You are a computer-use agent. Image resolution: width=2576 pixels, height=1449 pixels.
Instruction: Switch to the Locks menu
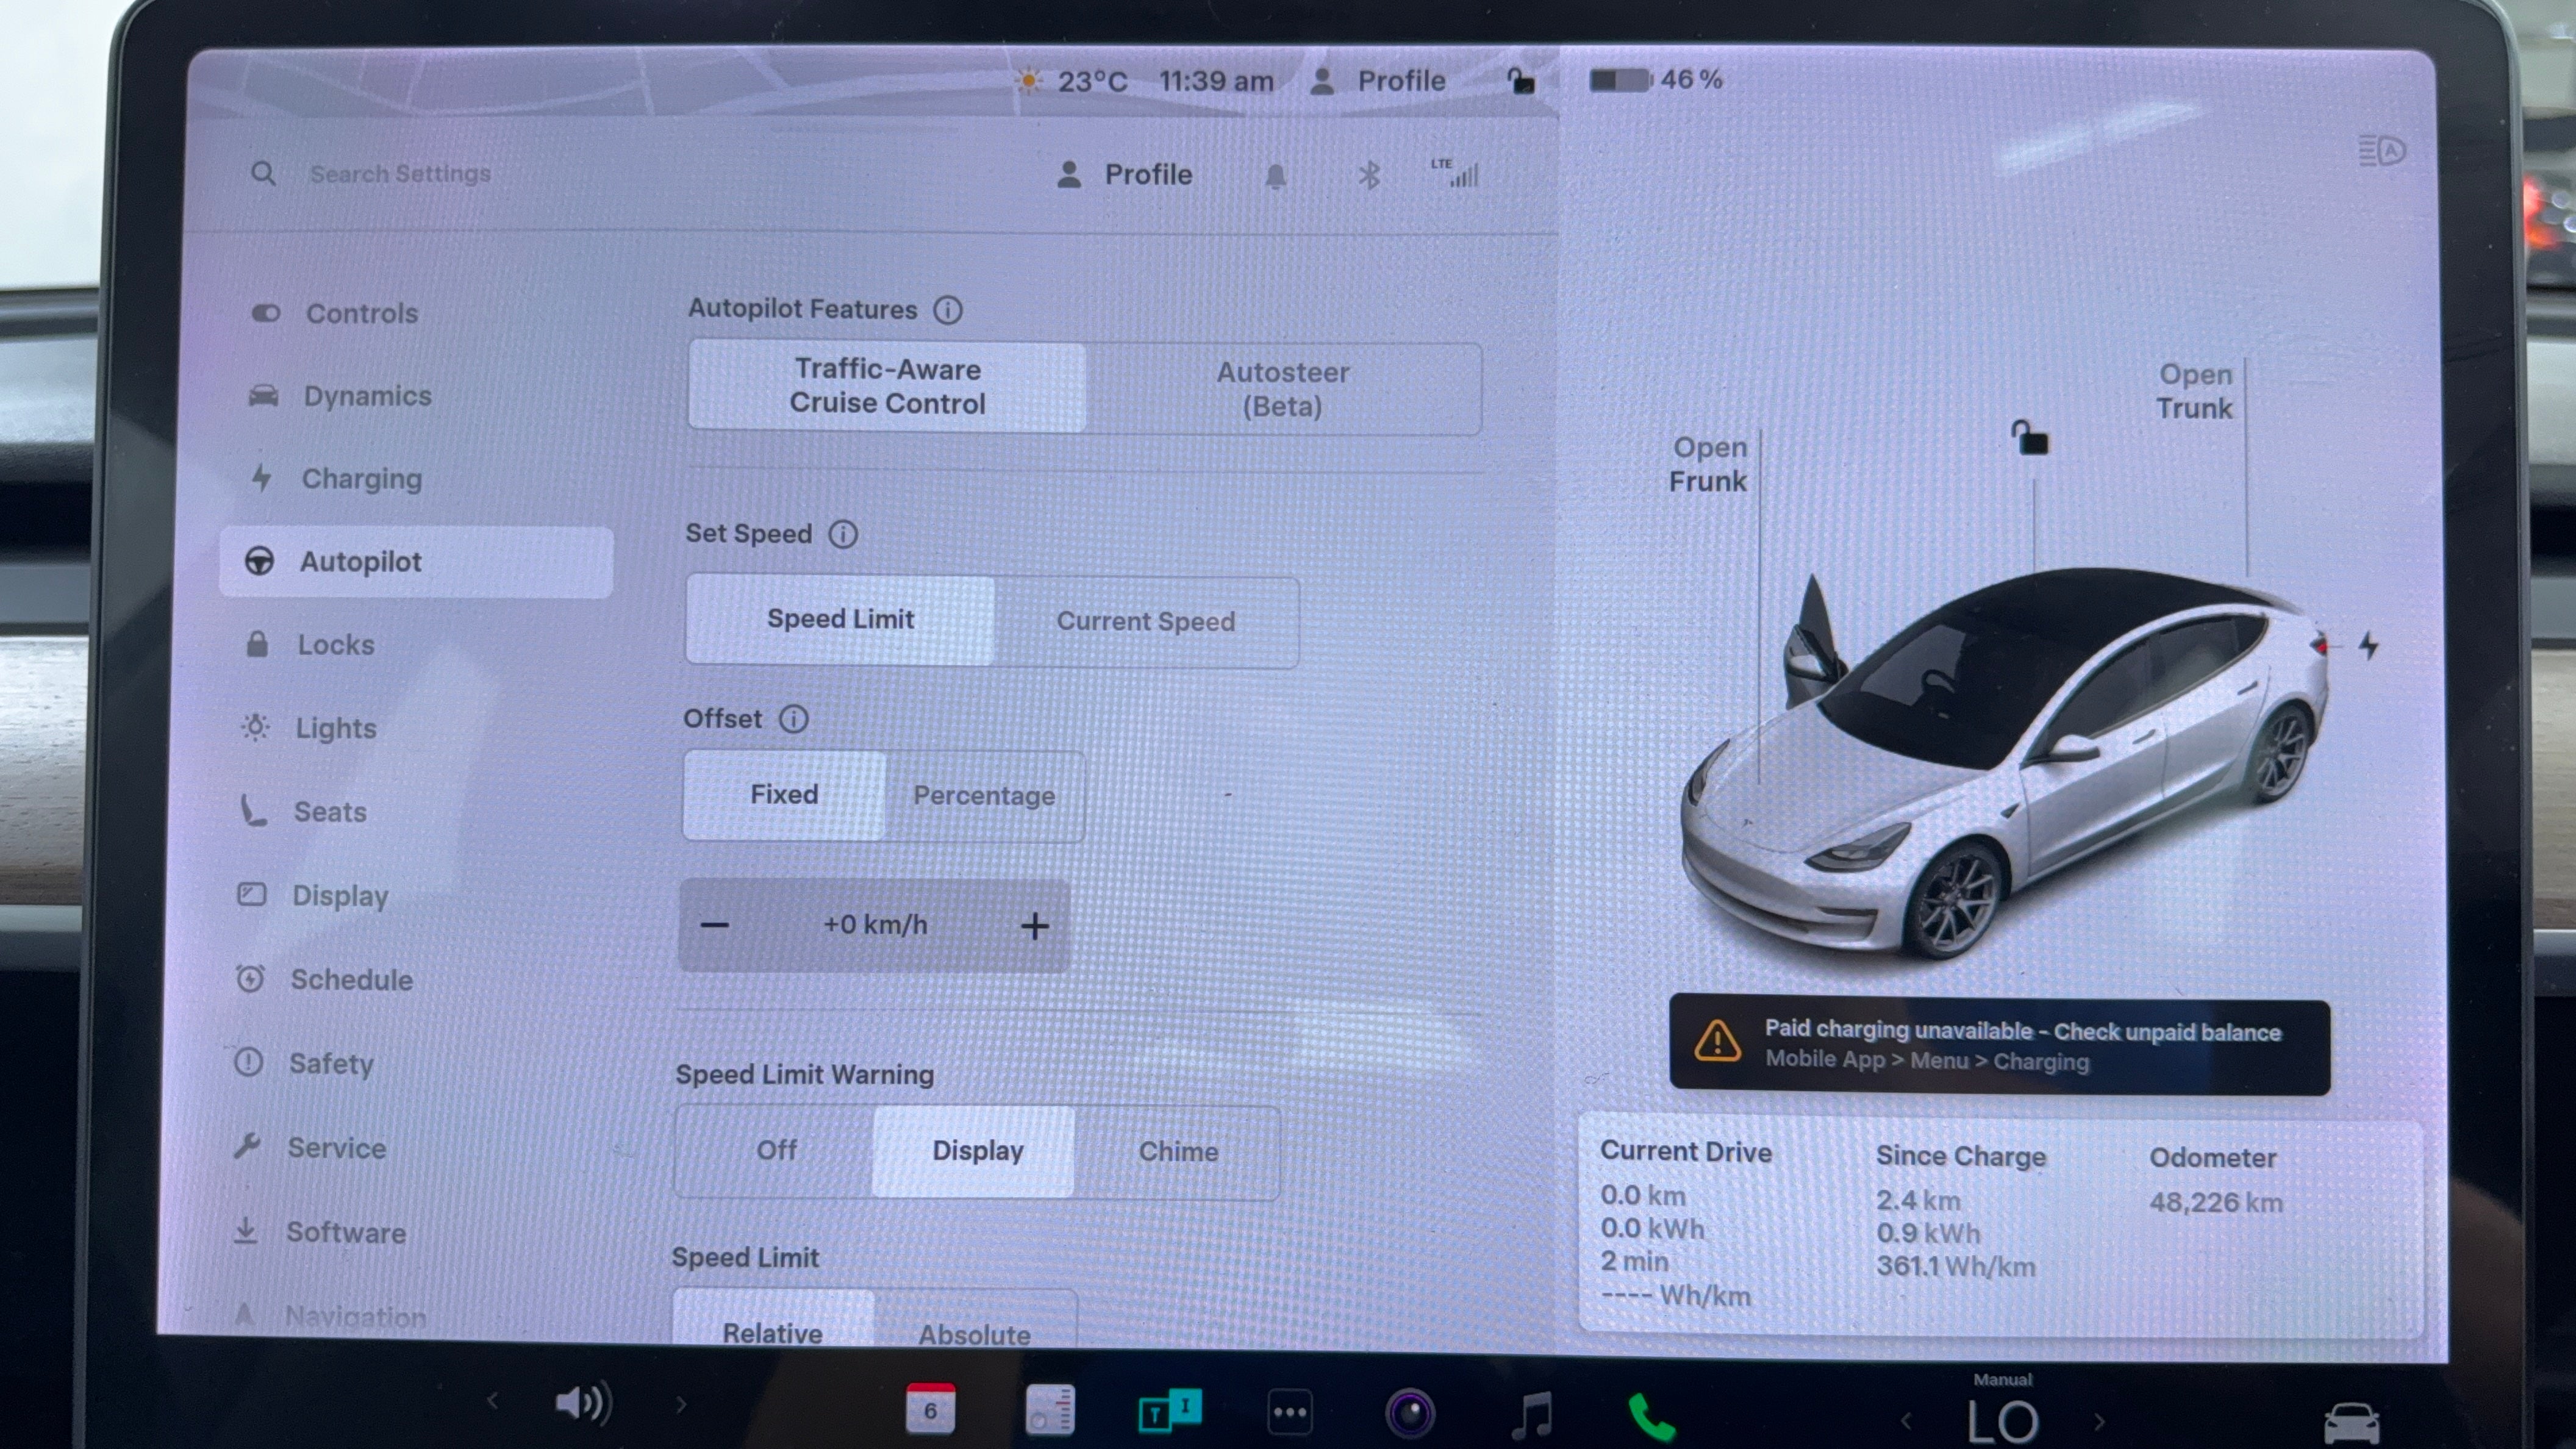336,645
